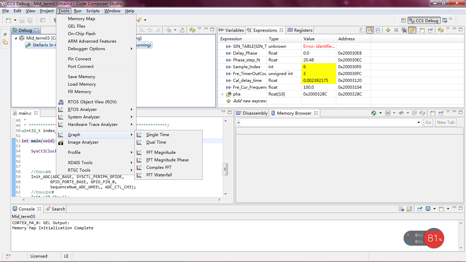Click the network speed 81% widget
The height and width of the screenshot is (262, 466).
(424, 238)
